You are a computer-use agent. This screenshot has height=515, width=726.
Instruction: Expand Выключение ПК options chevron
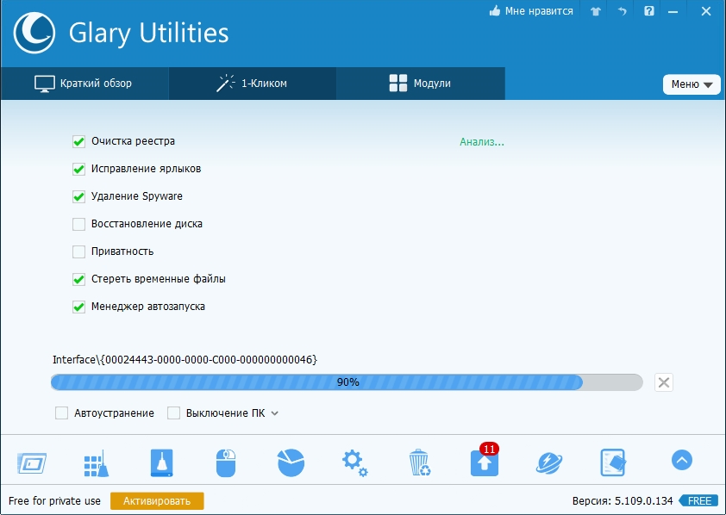point(274,413)
